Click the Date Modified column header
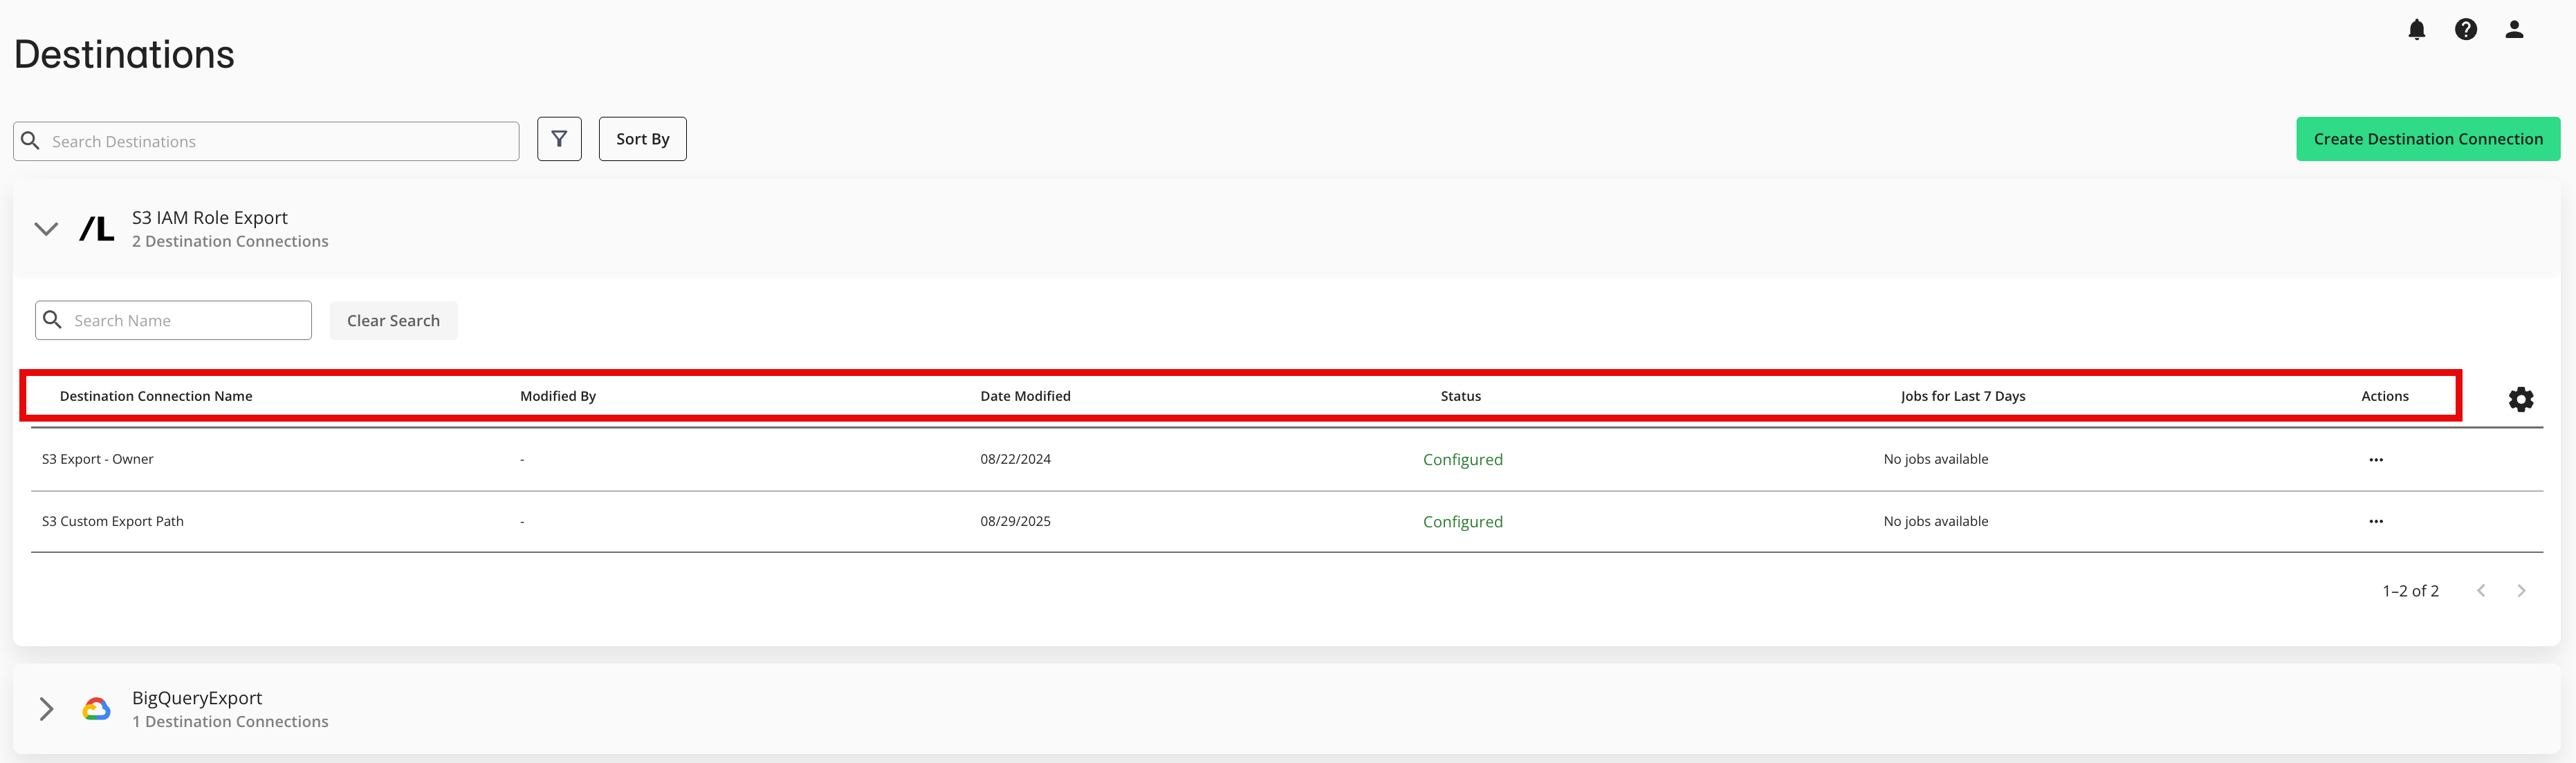This screenshot has width=2576, height=763. [x=1025, y=397]
